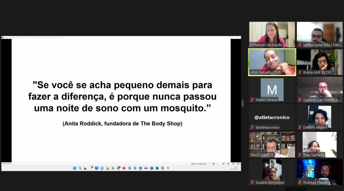Screen dimensions: 344x191
Task: Click muted mic icon on Rodrigo Mansil tile
Action: 300,183
